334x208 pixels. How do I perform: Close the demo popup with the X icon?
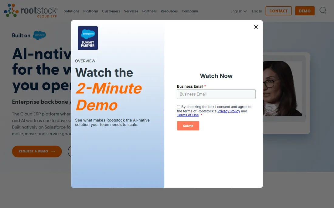pyautogui.click(x=256, y=27)
